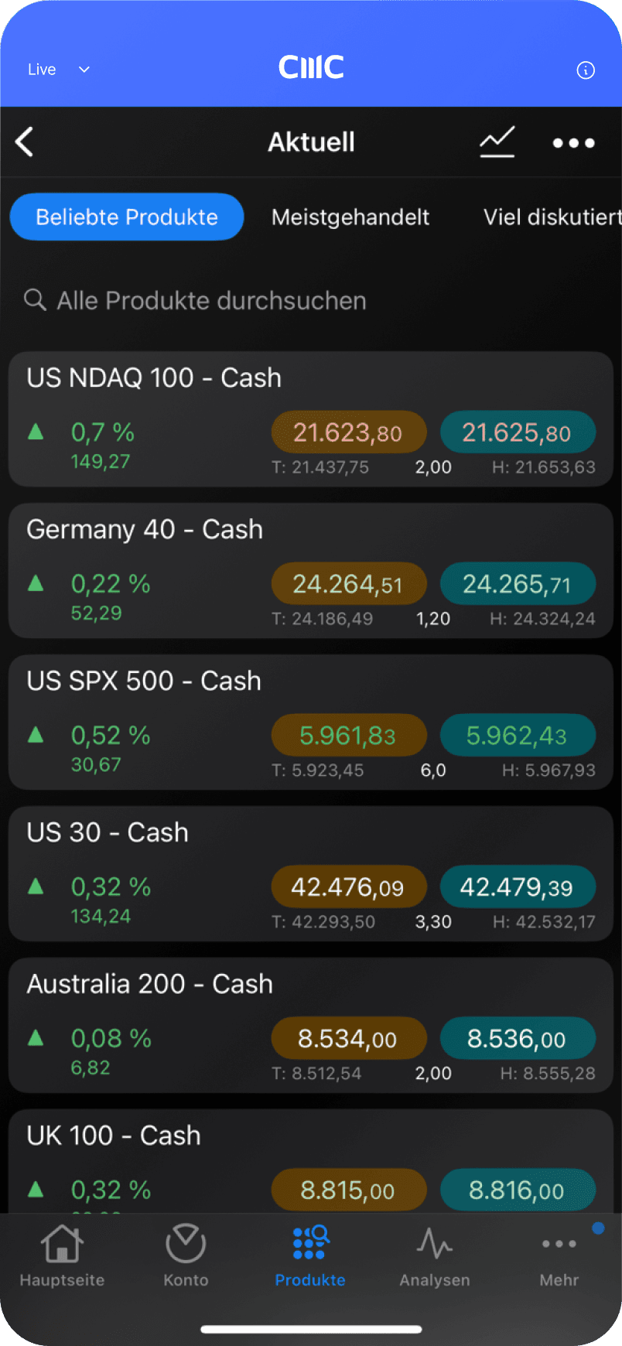Tap US 30 buy price 42.479,39
Screen dimensions: 622x1346
coord(518,887)
